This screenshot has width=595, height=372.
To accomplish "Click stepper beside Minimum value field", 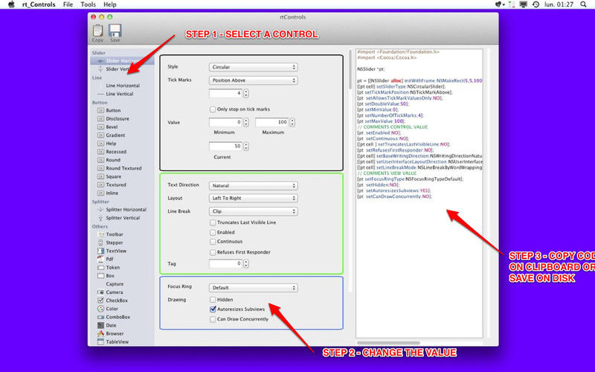I will point(246,122).
